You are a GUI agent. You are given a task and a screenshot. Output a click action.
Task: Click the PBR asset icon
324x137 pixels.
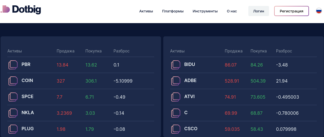[x=13, y=65]
